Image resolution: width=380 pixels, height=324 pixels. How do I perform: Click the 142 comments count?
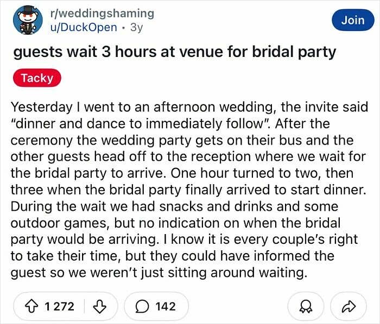[x=166, y=306]
